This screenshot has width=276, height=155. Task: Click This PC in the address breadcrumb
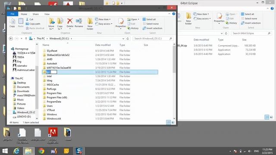click(41, 38)
